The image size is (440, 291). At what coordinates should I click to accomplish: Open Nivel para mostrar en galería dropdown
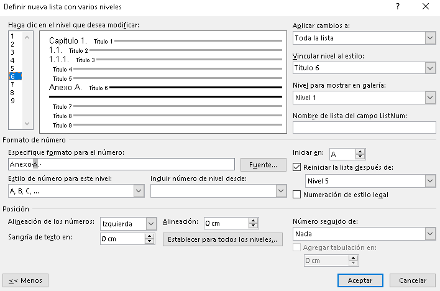coord(430,98)
